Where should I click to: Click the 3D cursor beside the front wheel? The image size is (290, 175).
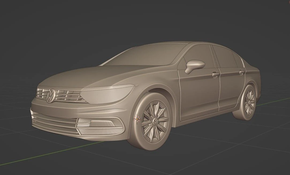137,119
